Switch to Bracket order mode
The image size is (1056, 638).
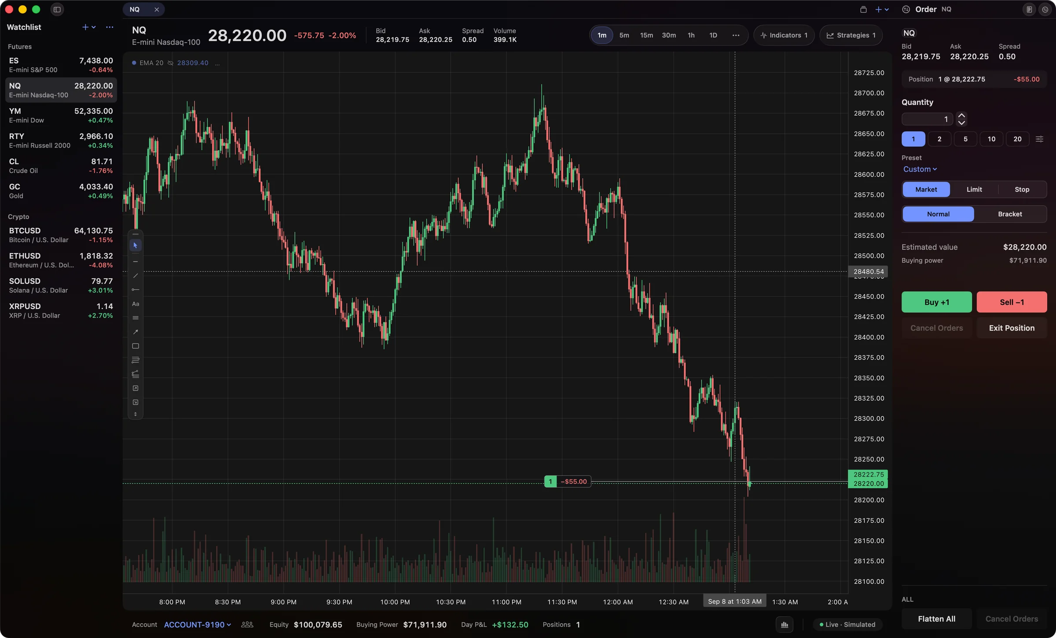(x=1010, y=214)
